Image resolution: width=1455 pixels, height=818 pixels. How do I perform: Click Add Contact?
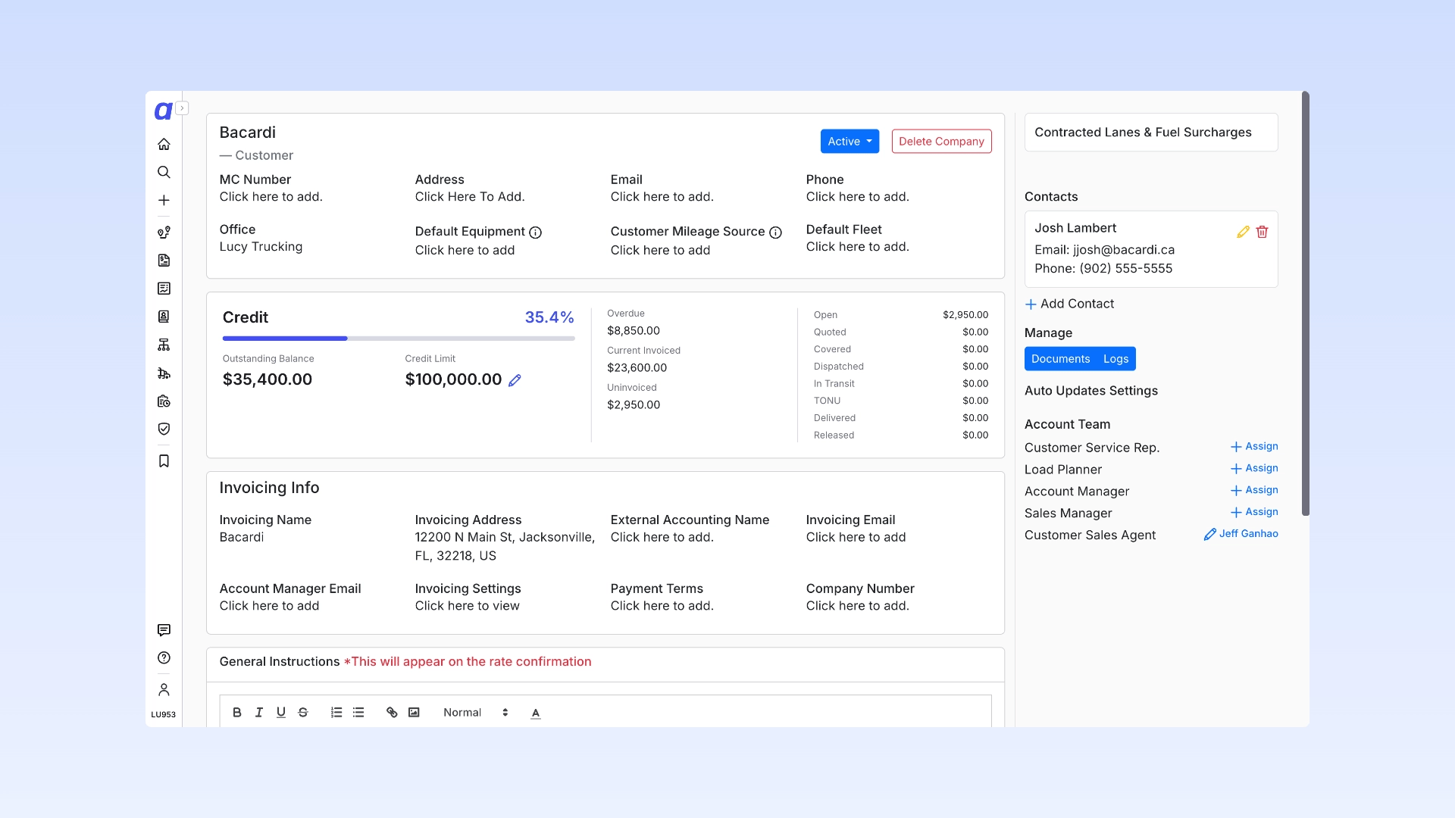click(1069, 304)
